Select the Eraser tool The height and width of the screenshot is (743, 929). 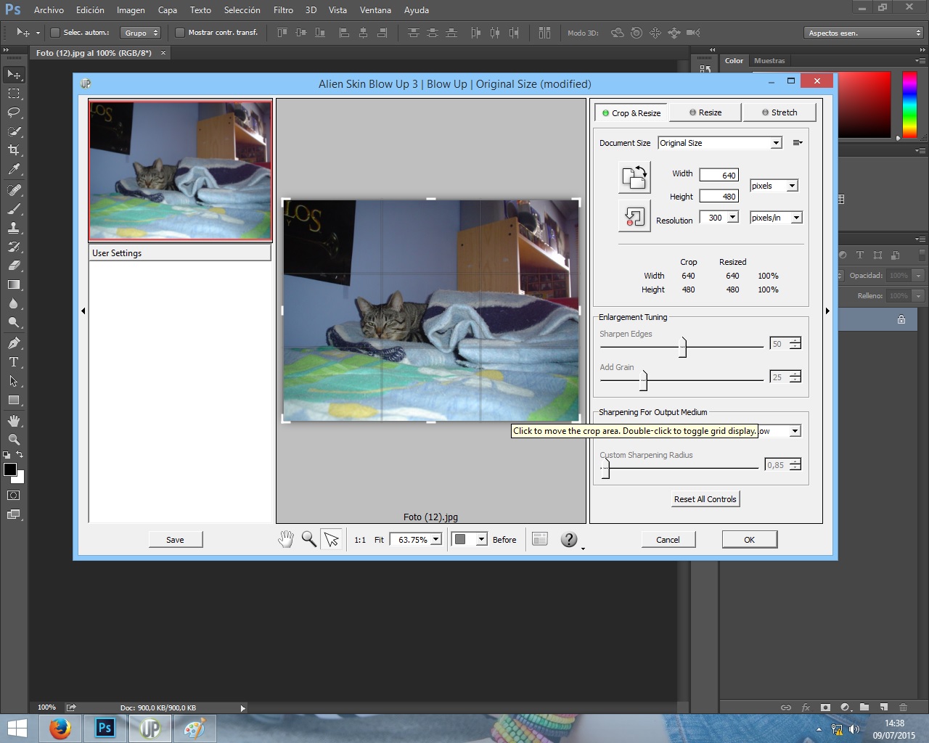tap(14, 266)
